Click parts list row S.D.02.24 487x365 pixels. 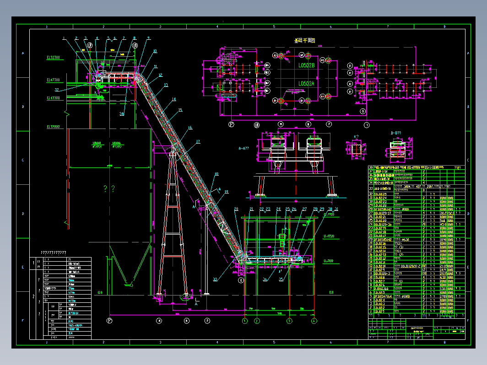coord(417,198)
